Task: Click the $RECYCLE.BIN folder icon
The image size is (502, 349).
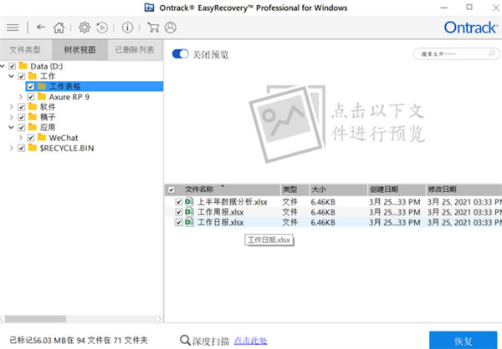Action: coord(33,148)
